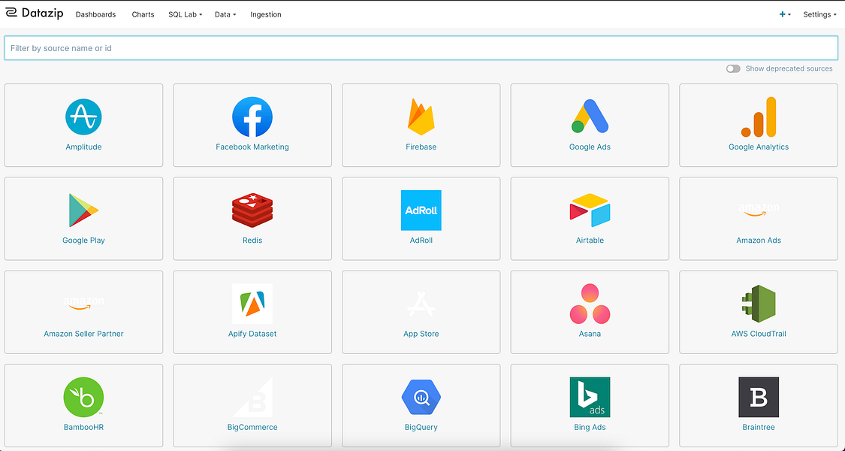The width and height of the screenshot is (845, 451).
Task: Open the Settings dropdown
Action: point(819,14)
